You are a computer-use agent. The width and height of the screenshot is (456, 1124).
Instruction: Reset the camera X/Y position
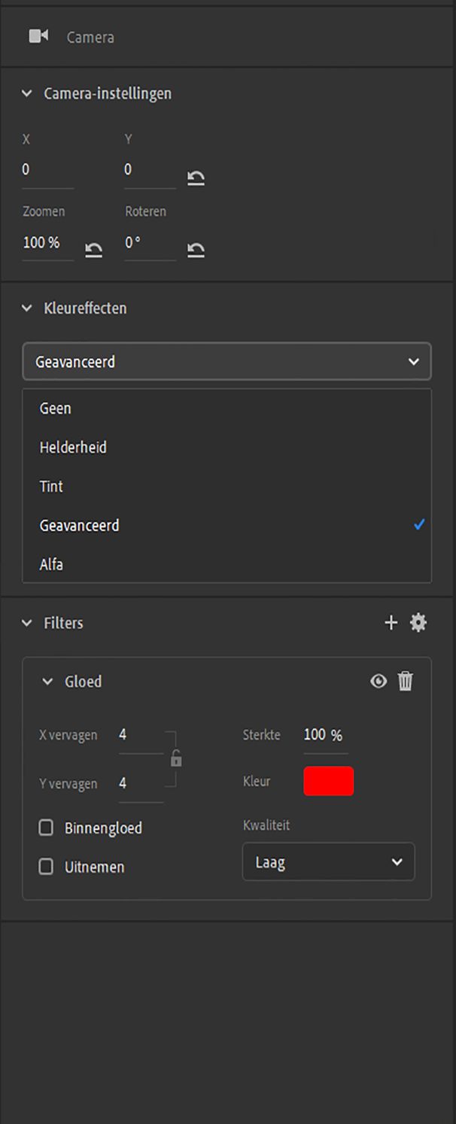(x=196, y=178)
